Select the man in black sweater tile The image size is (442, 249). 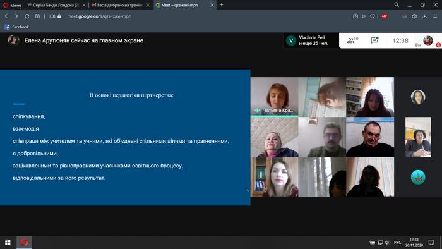click(x=370, y=137)
